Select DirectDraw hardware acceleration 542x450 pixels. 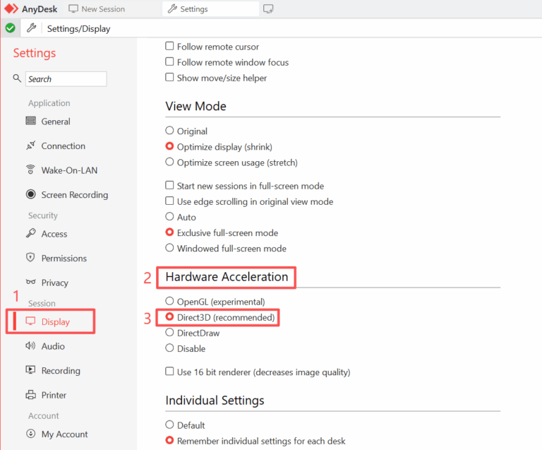pos(169,333)
